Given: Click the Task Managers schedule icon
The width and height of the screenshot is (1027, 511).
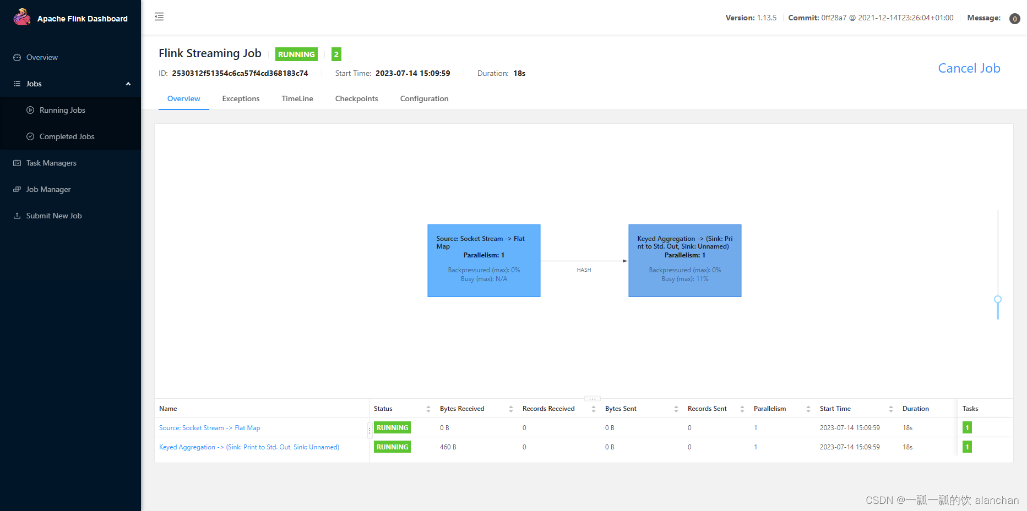Looking at the screenshot, I should [17, 163].
